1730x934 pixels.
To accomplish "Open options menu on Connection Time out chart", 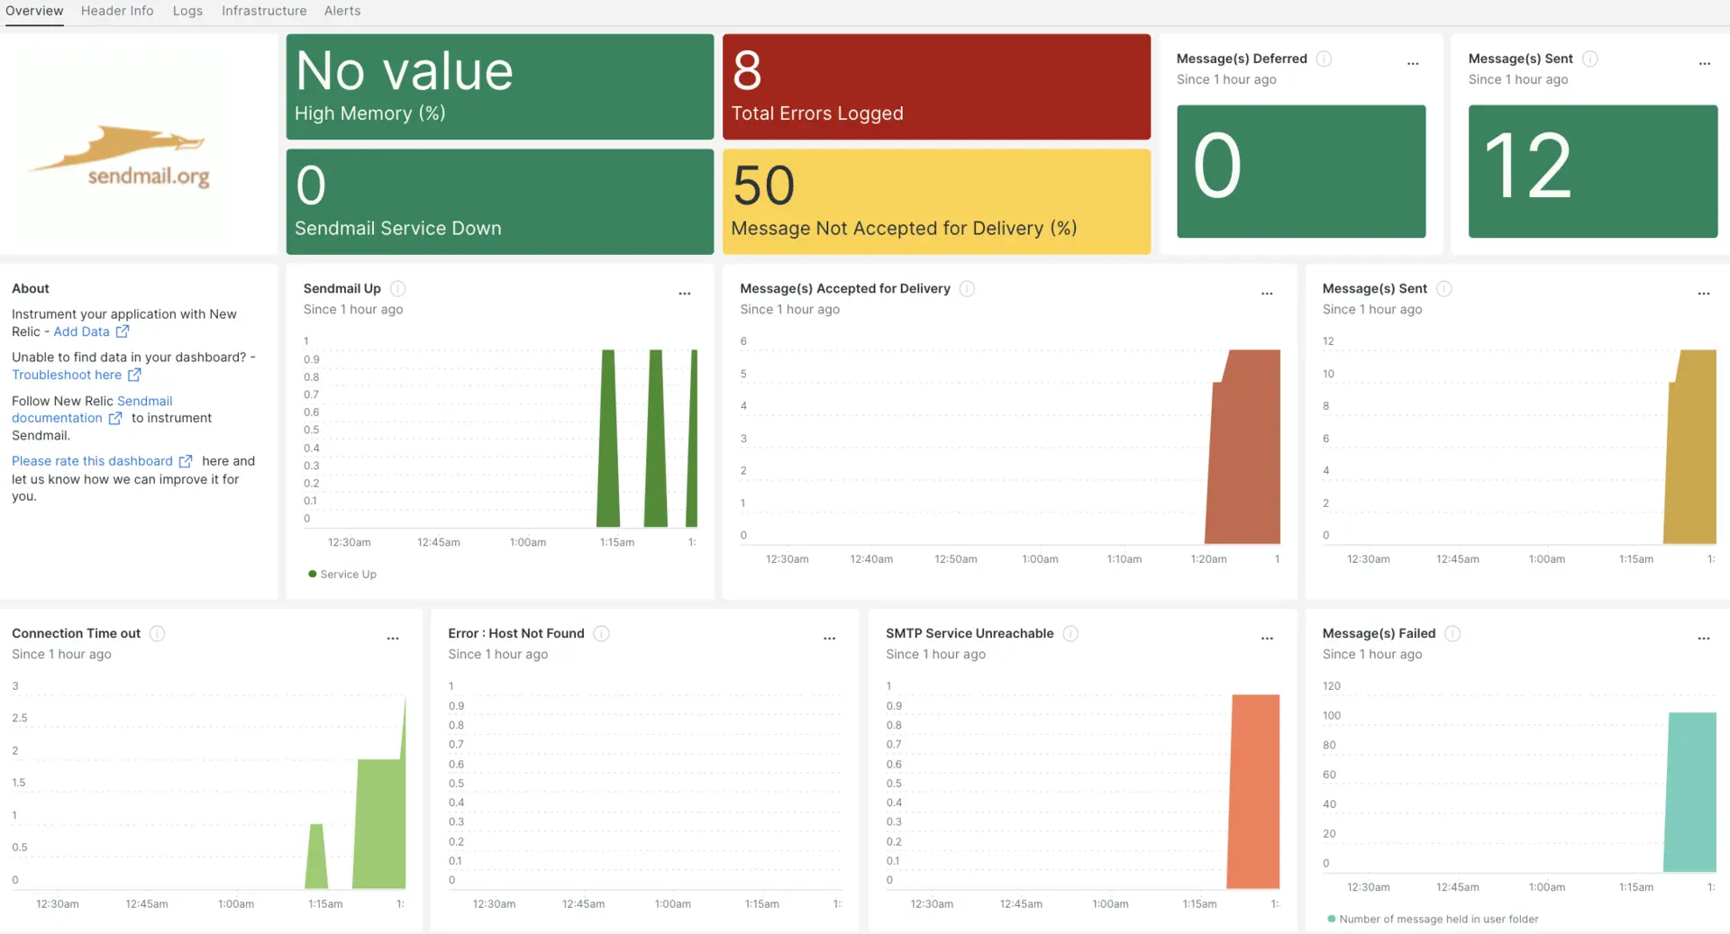I will [x=393, y=638].
